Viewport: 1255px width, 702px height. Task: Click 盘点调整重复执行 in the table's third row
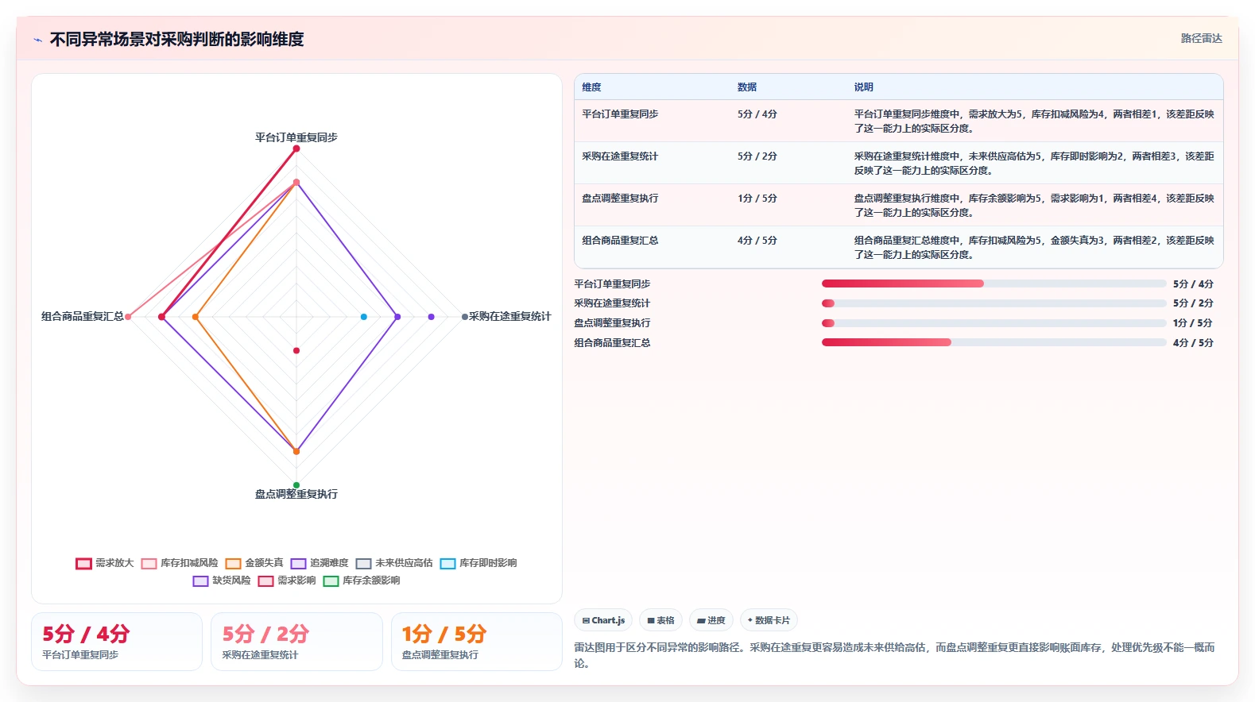(x=620, y=199)
